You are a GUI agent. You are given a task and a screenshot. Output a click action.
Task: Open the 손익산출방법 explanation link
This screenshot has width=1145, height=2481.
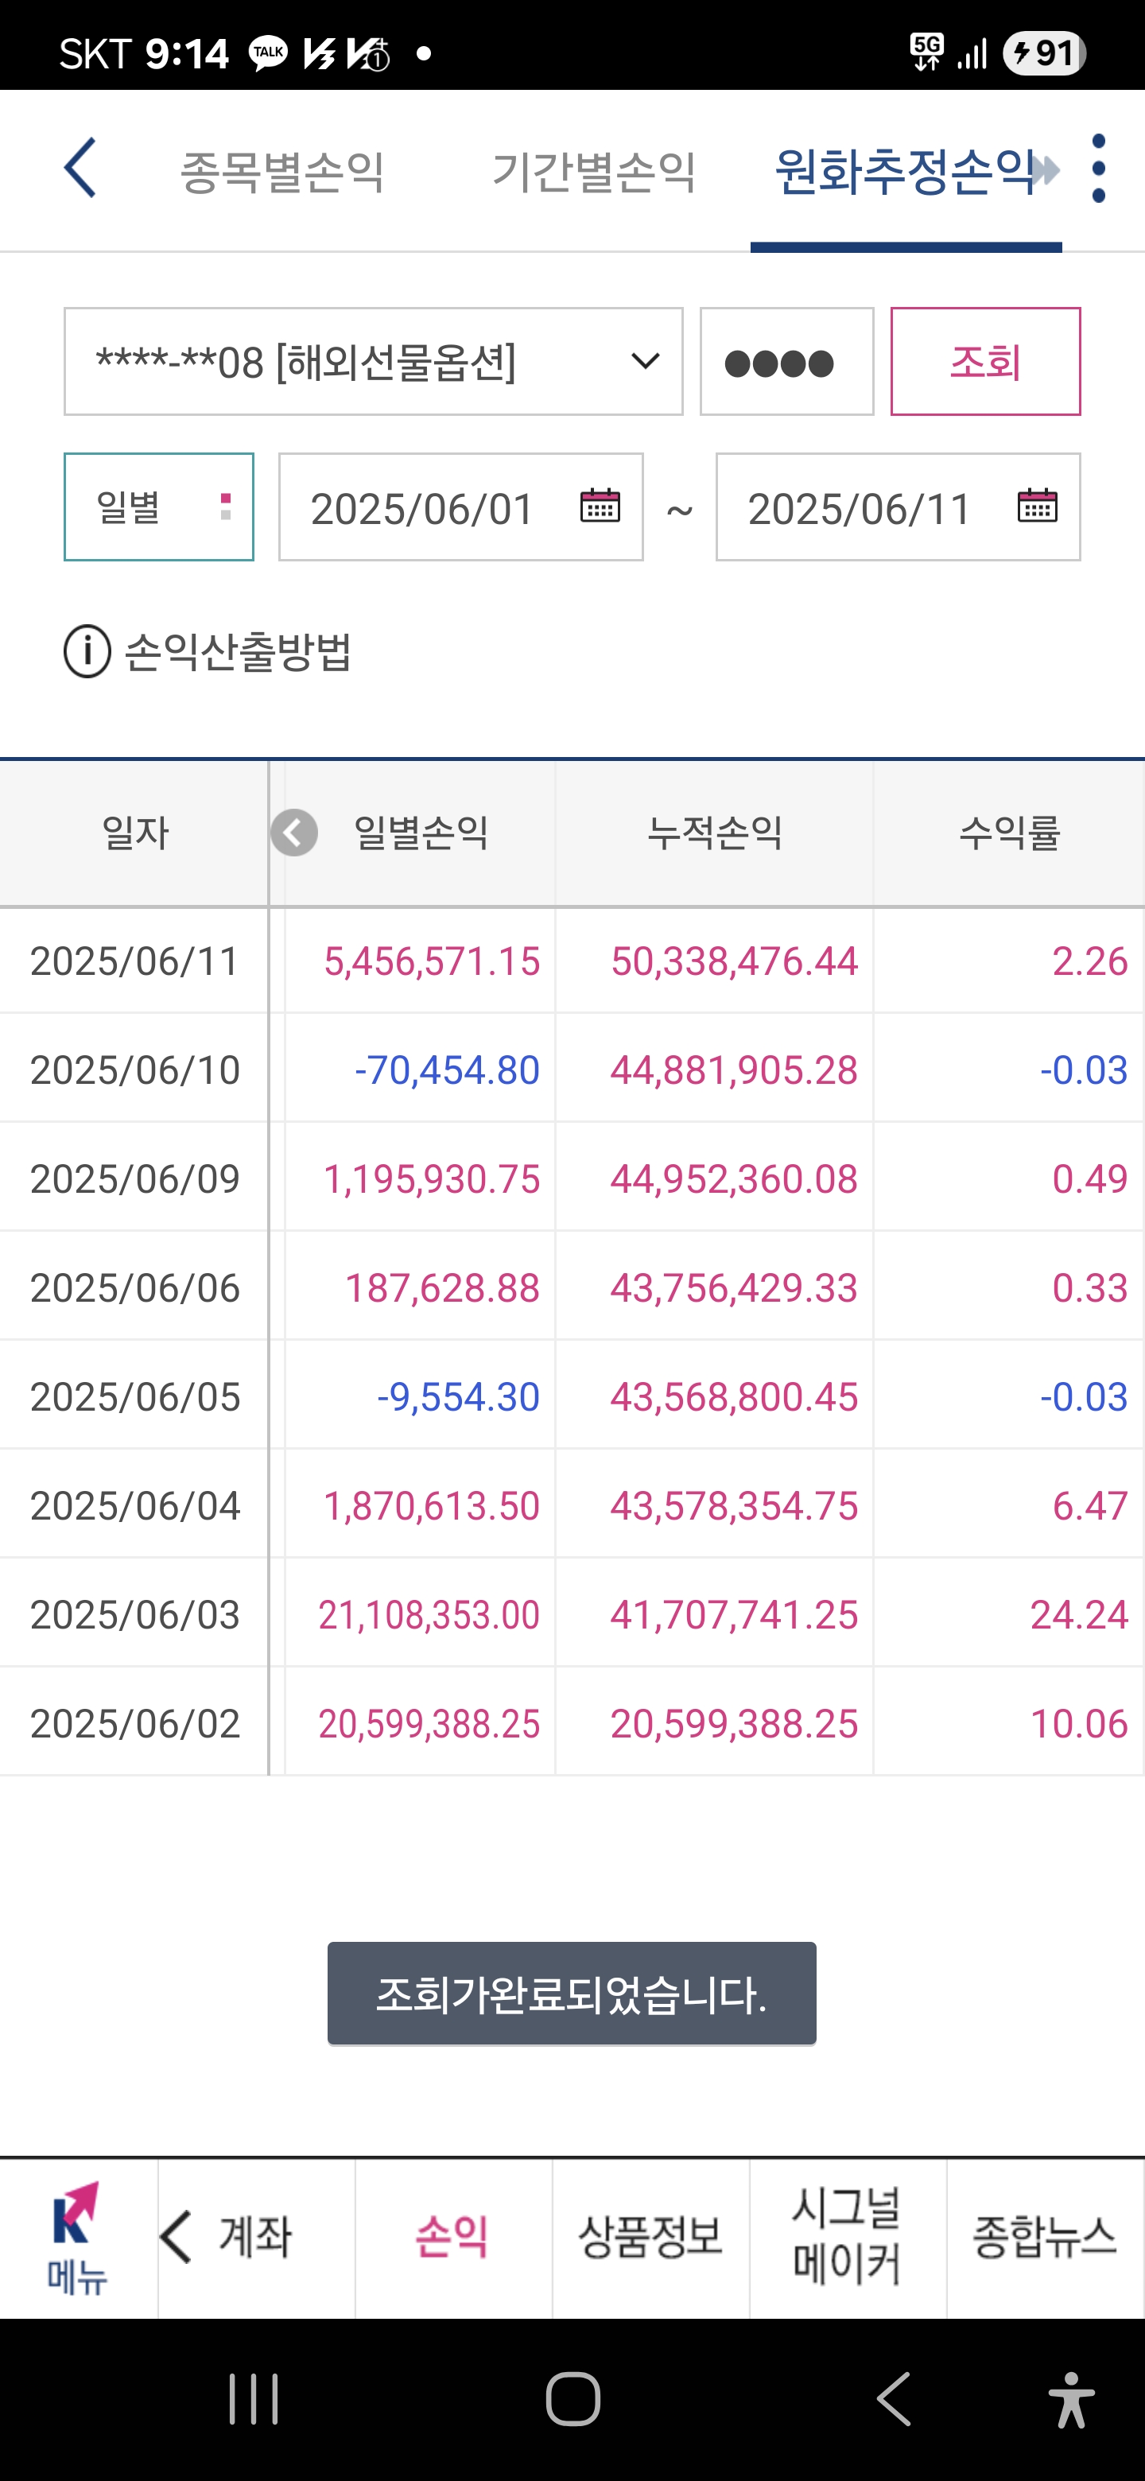pos(238,652)
